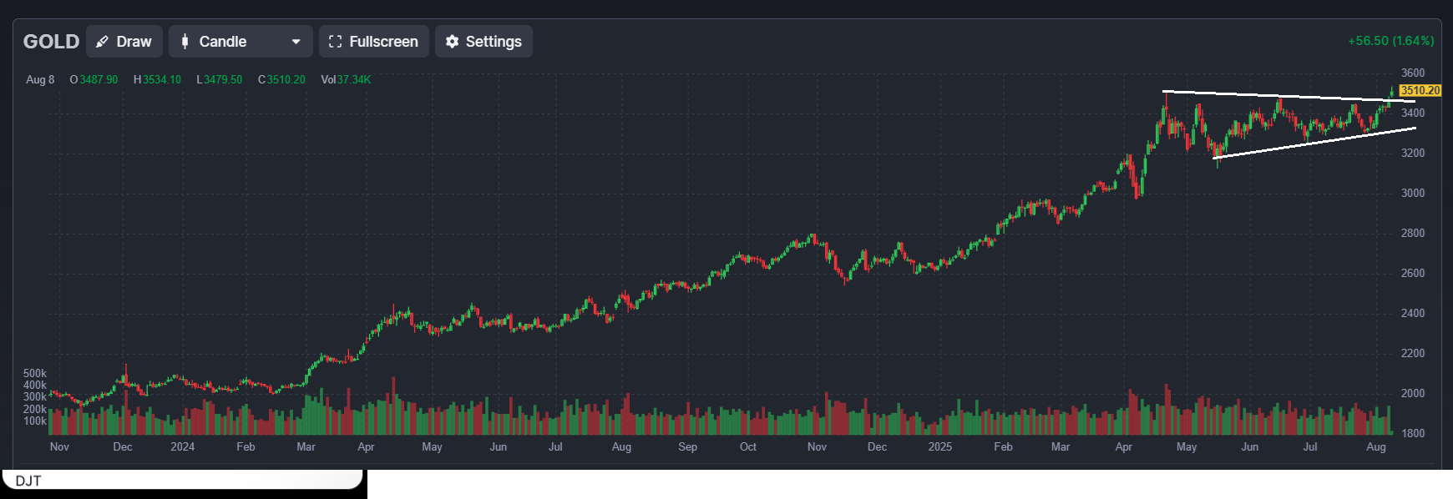Click the 2025 label on the time axis
This screenshot has width=1453, height=499.
[x=939, y=447]
